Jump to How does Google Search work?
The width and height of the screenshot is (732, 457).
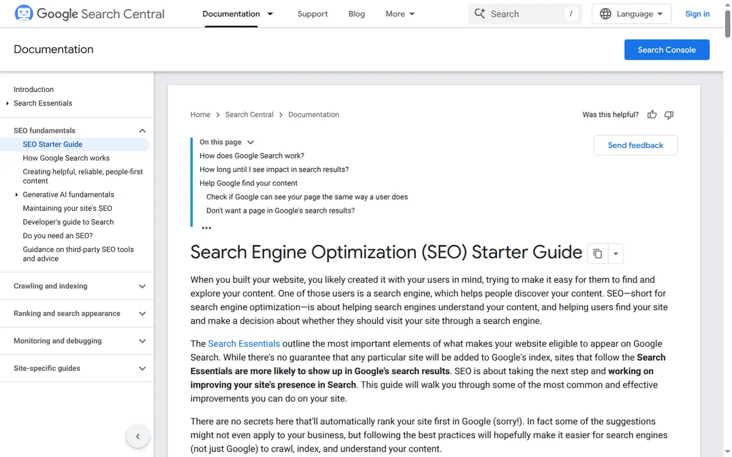click(252, 155)
